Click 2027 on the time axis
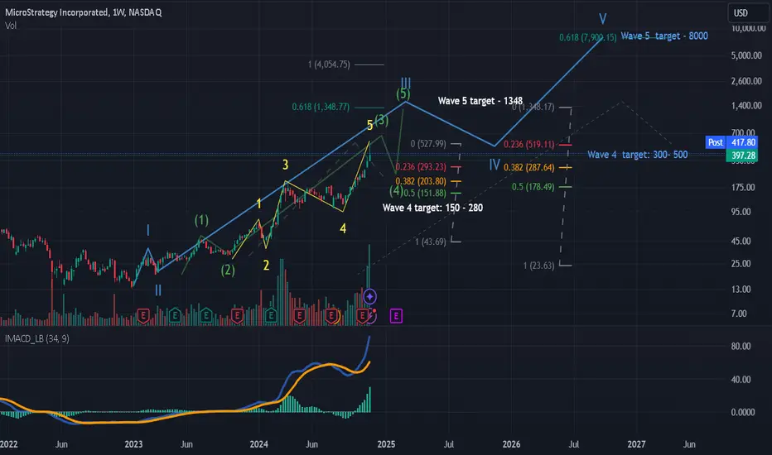Image resolution: width=772 pixels, height=455 pixels. (x=636, y=444)
